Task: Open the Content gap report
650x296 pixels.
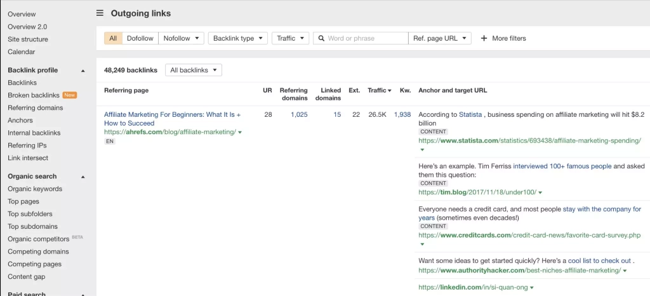Action: point(27,277)
